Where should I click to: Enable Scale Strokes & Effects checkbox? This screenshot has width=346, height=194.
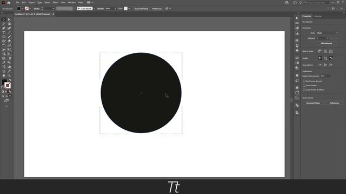click(304, 90)
